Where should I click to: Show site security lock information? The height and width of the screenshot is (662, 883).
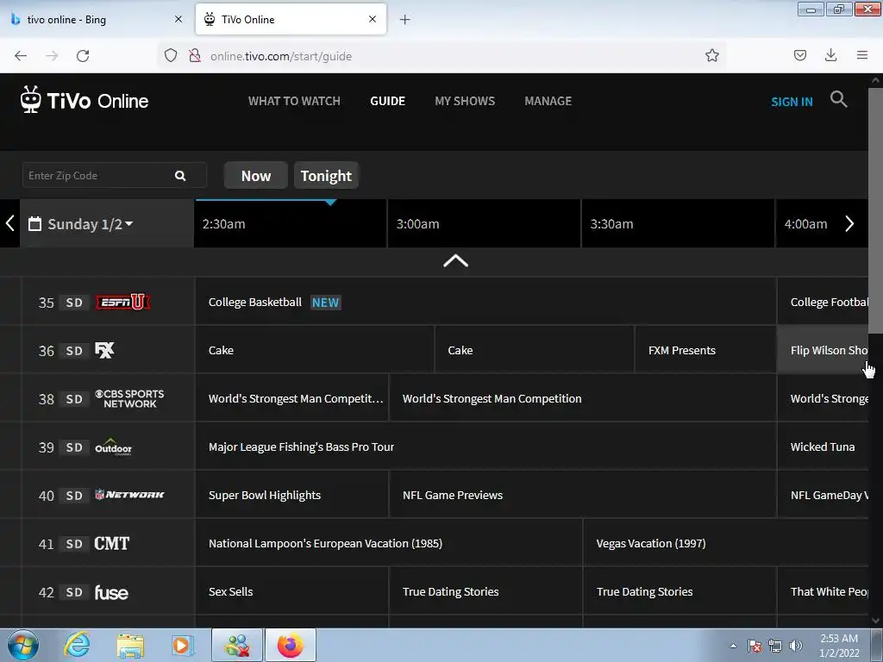[195, 56]
